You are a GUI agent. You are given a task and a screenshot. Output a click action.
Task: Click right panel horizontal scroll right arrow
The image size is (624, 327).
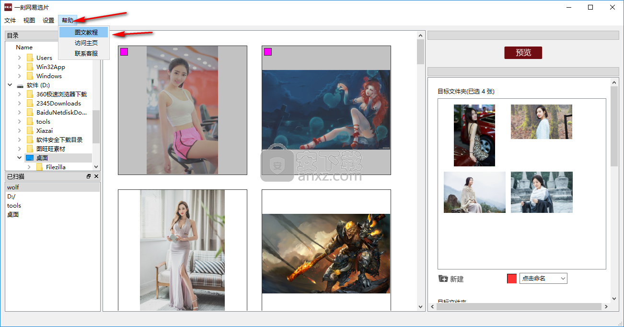606,306
